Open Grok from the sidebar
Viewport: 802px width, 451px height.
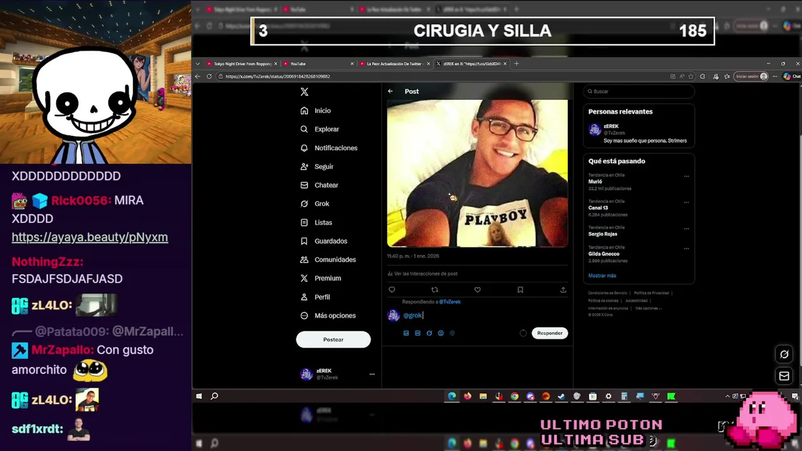coord(315,204)
